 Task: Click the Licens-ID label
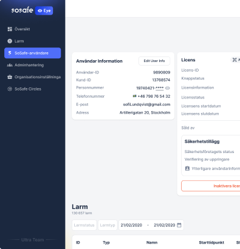coord(190,70)
